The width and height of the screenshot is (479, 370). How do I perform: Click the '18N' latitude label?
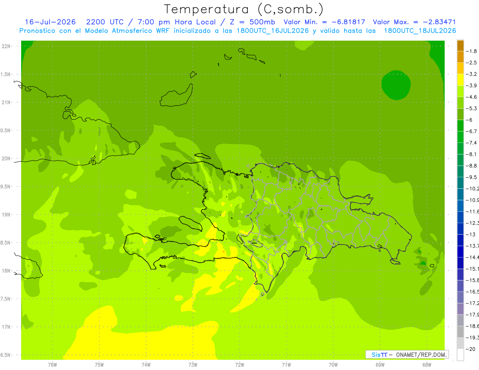click(6, 271)
